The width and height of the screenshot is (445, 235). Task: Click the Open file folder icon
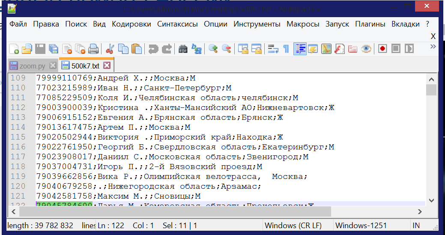[27, 49]
